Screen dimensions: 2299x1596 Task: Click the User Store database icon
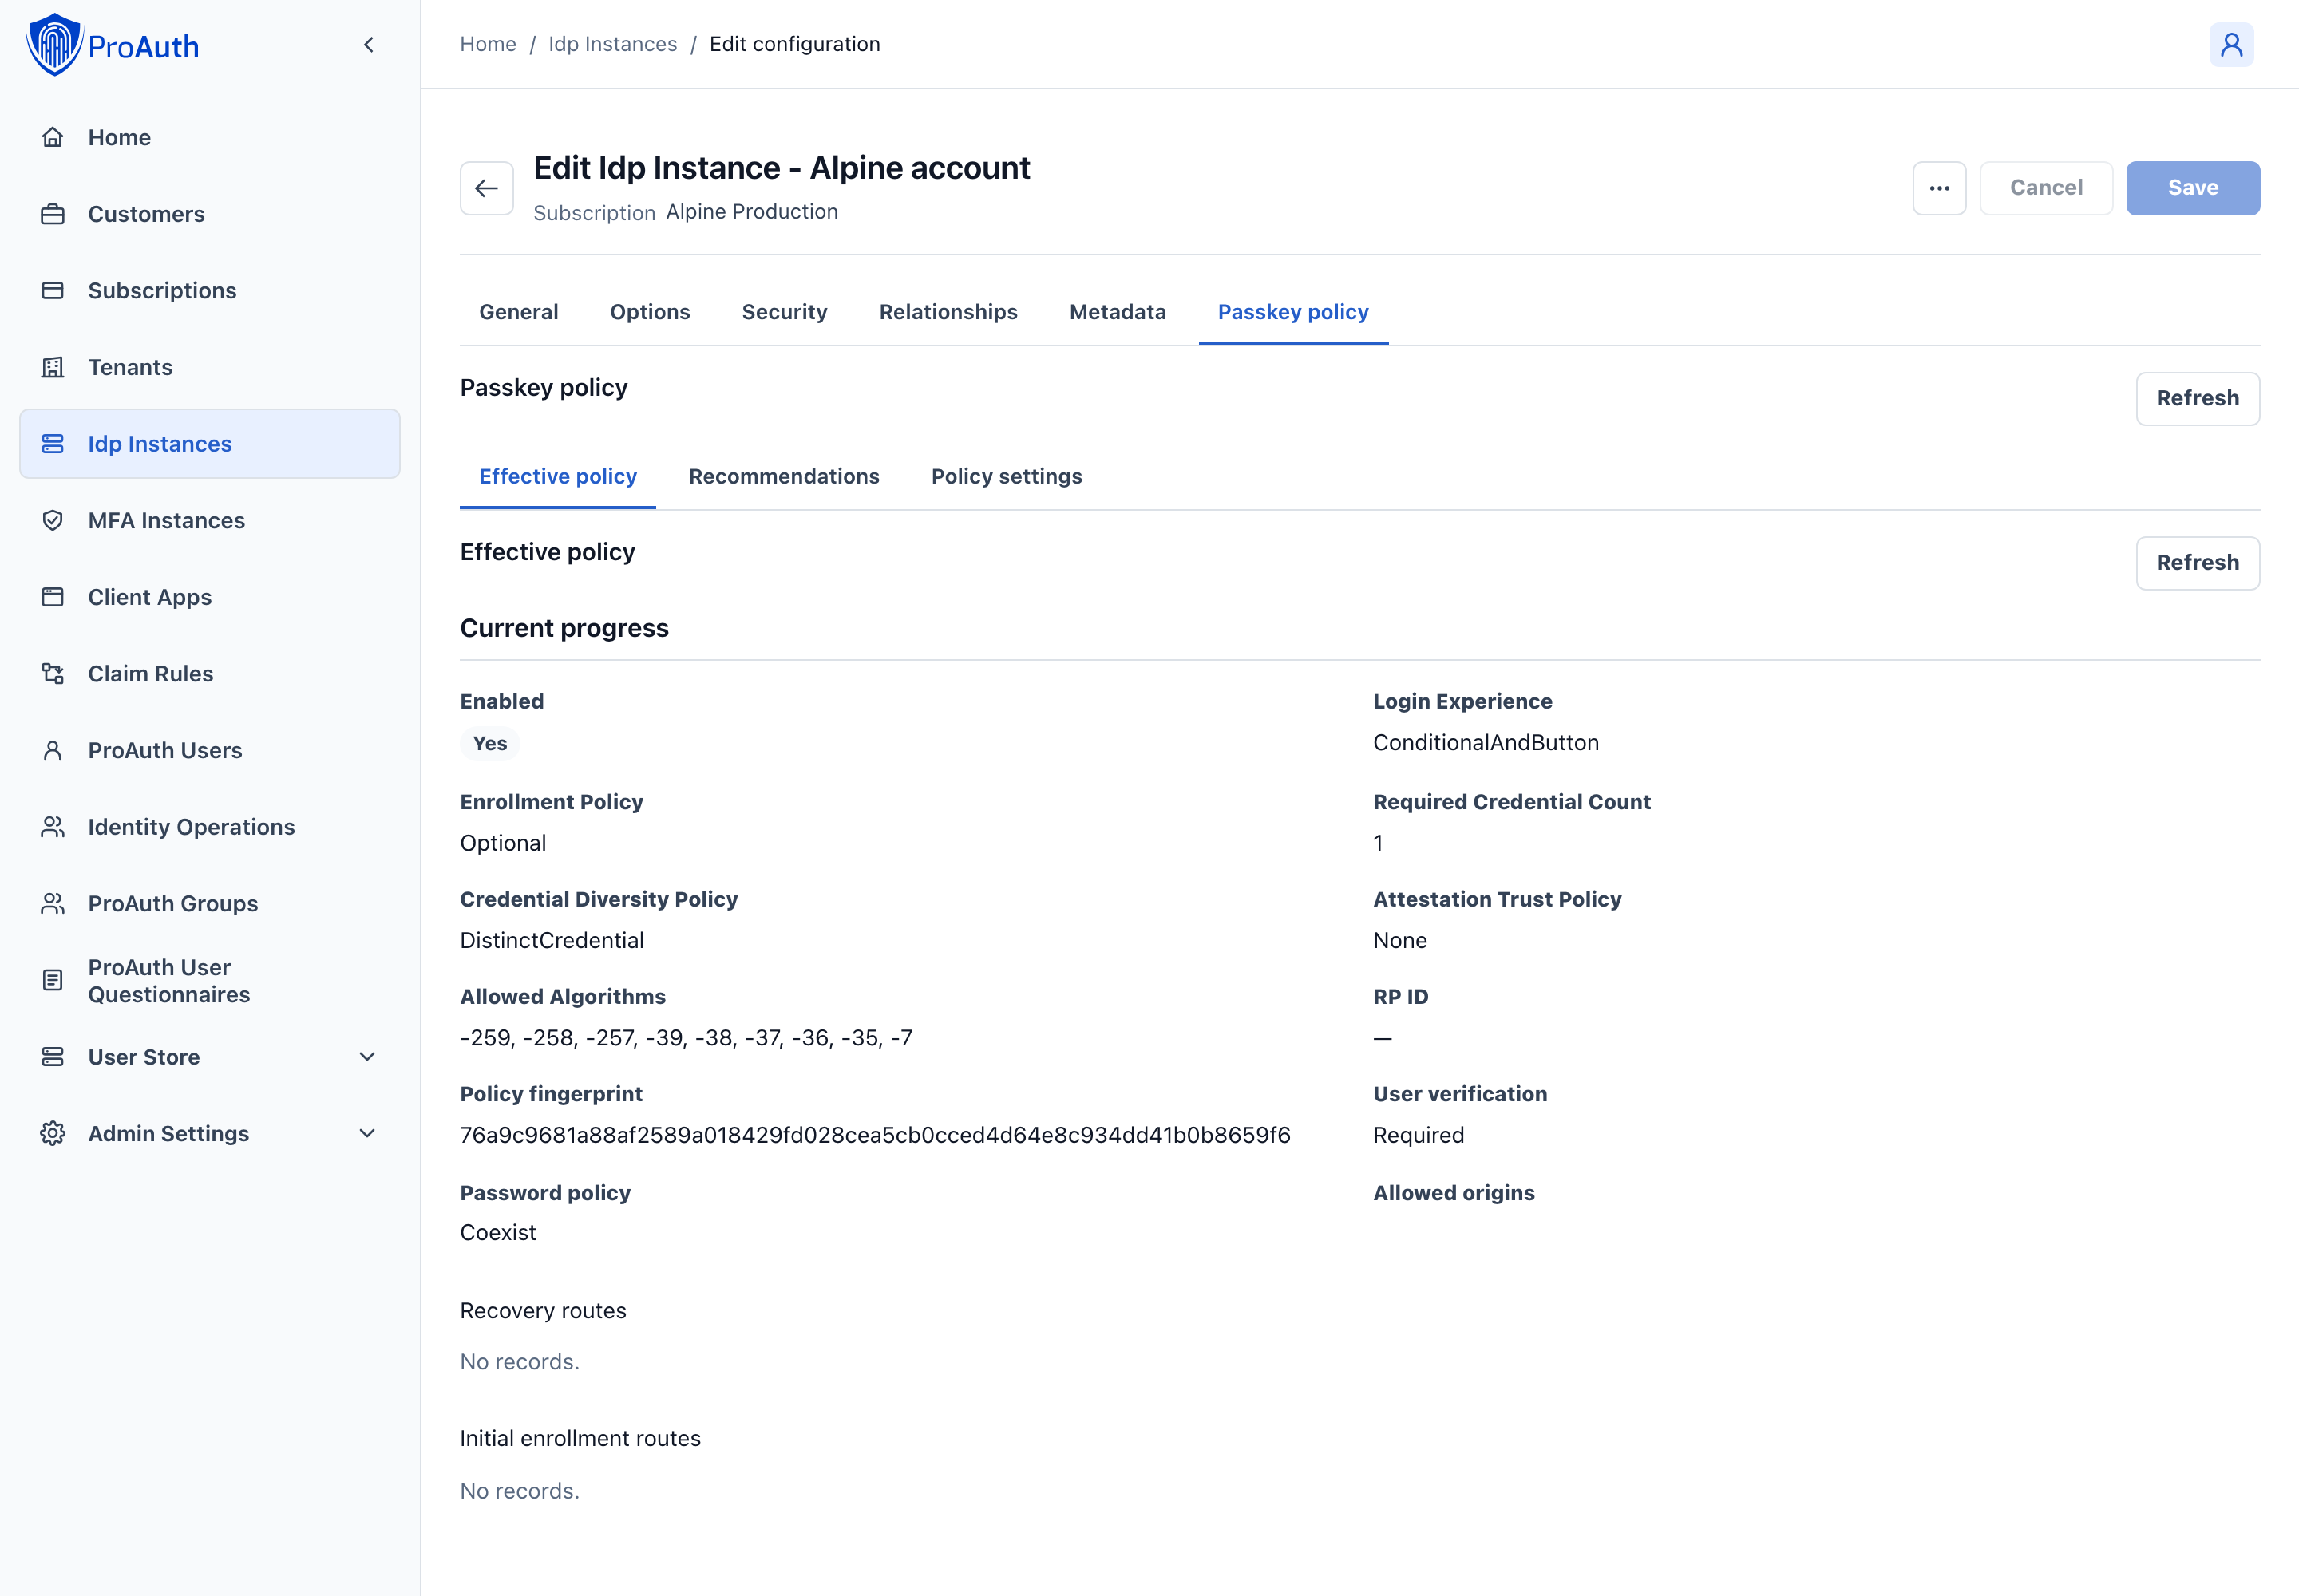(53, 1057)
